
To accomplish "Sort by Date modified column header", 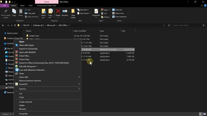I will coord(80,31).
